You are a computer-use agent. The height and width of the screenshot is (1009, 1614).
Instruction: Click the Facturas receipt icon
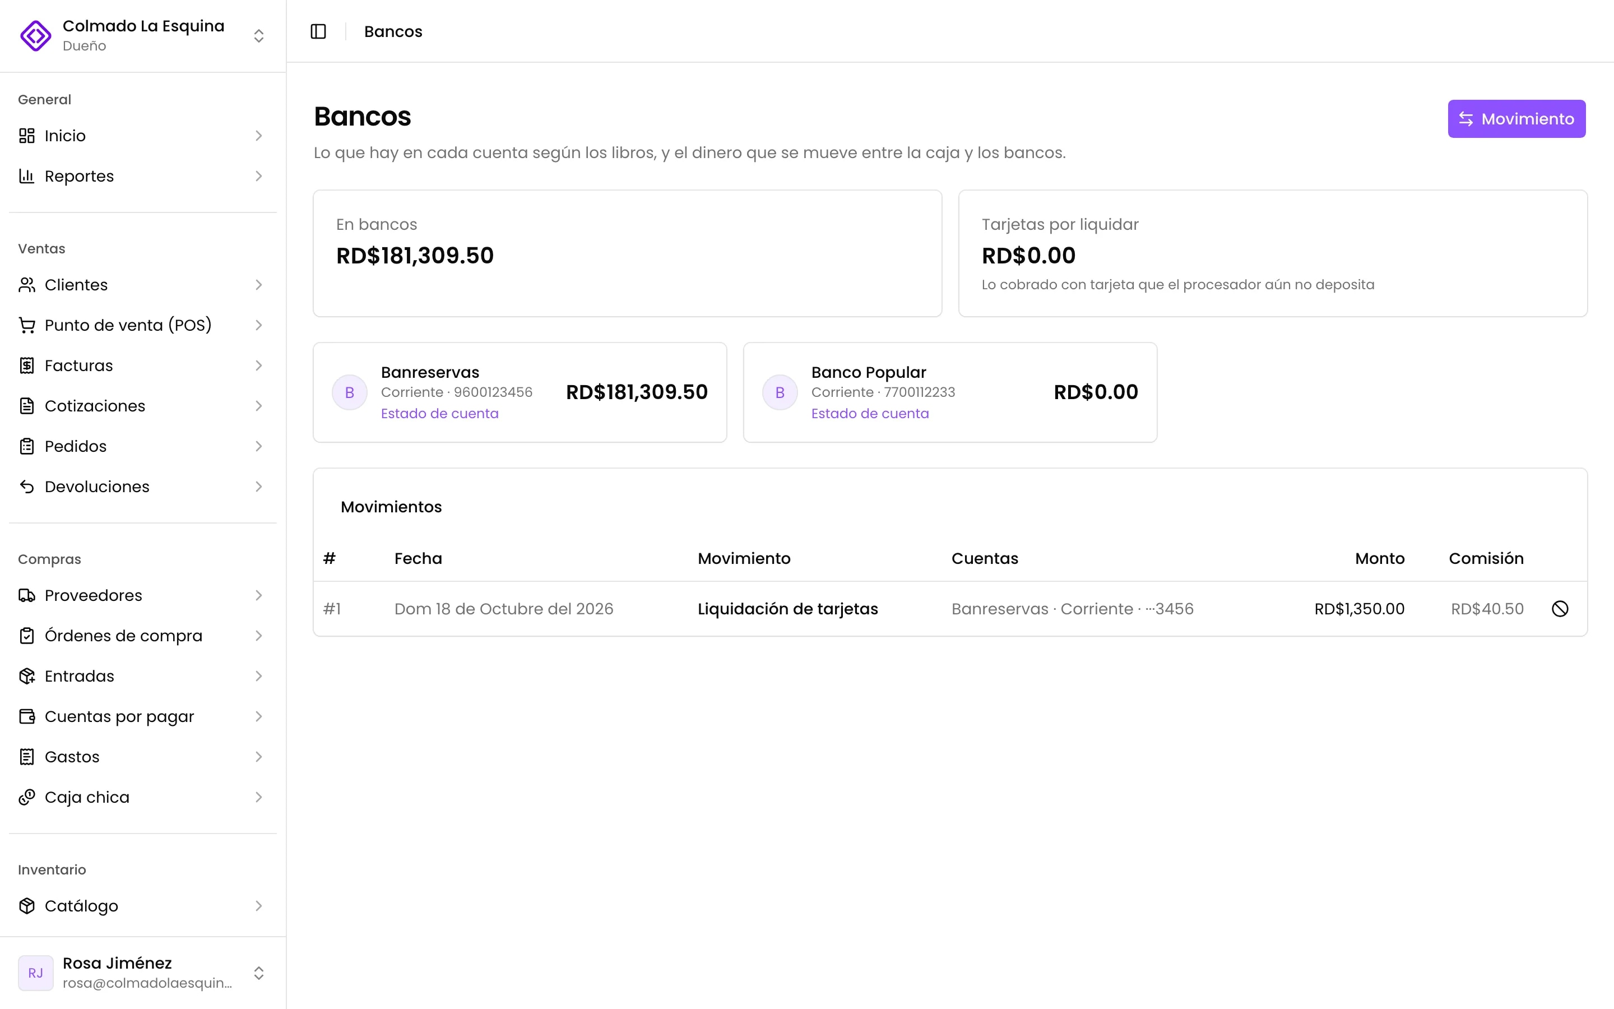coord(27,365)
